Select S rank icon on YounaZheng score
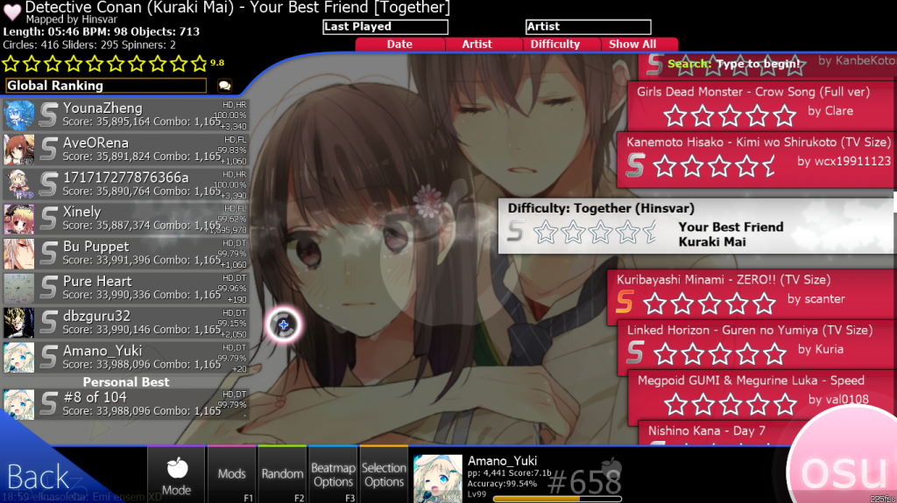This screenshot has width=897, height=503. point(49,115)
